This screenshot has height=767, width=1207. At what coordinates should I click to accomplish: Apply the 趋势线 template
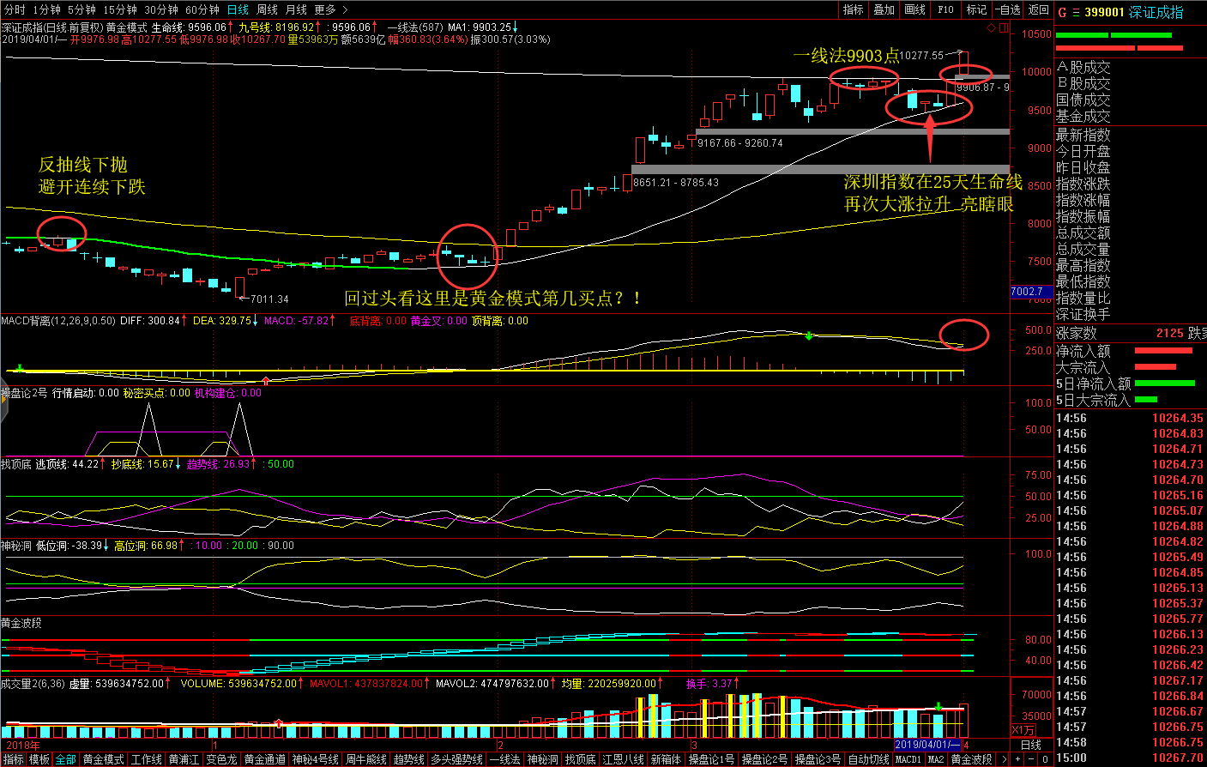click(x=408, y=759)
